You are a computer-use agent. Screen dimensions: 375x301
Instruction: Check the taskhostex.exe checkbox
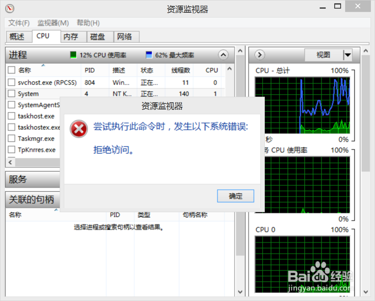tap(12, 127)
